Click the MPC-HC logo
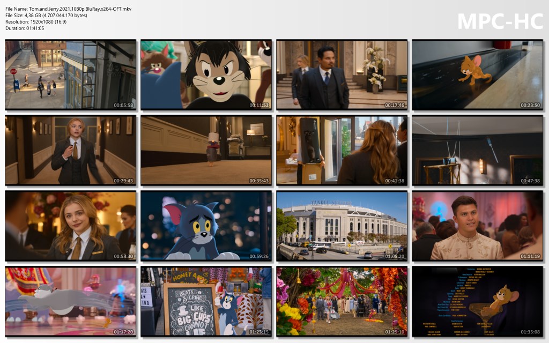 [x=500, y=21]
